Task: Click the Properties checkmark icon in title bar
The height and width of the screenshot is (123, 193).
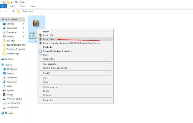Action: pyautogui.click(x=5, y=2)
